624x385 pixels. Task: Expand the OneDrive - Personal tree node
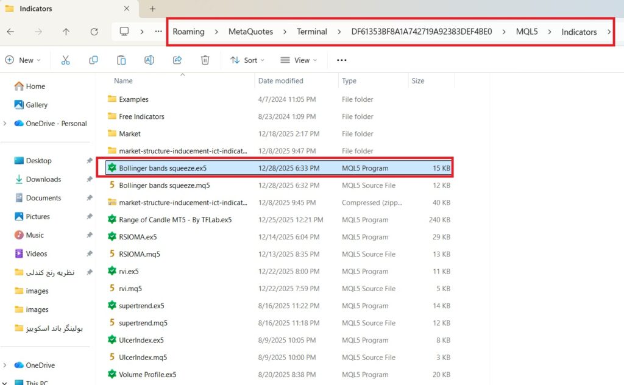(x=5, y=124)
